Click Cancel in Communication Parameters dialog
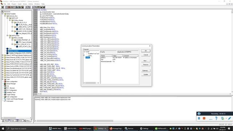This screenshot has width=233, height=131. tap(146, 55)
